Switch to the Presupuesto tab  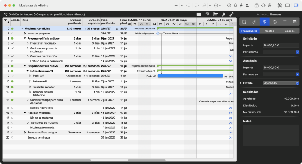(x=249, y=31)
